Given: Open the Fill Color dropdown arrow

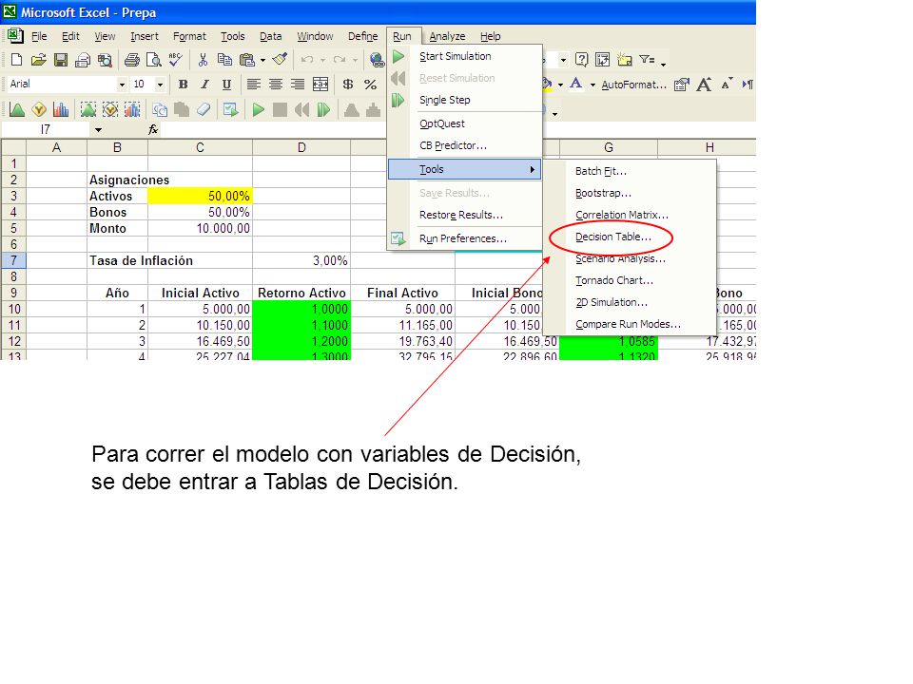Looking at the screenshot, I should point(561,85).
